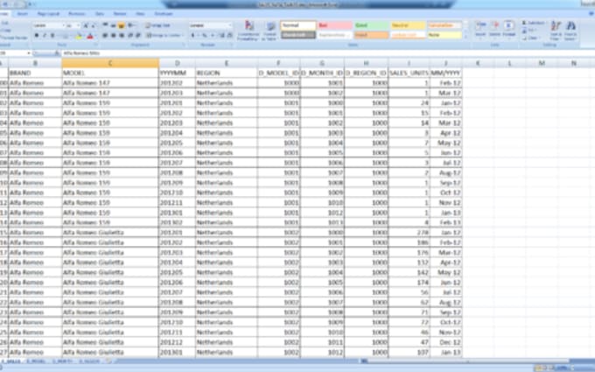Select column D header

pos(177,63)
